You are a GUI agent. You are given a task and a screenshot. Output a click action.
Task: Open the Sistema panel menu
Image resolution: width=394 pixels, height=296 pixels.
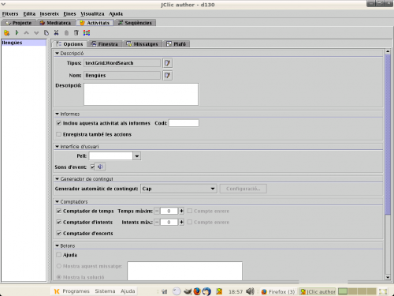pyautogui.click(x=105, y=291)
